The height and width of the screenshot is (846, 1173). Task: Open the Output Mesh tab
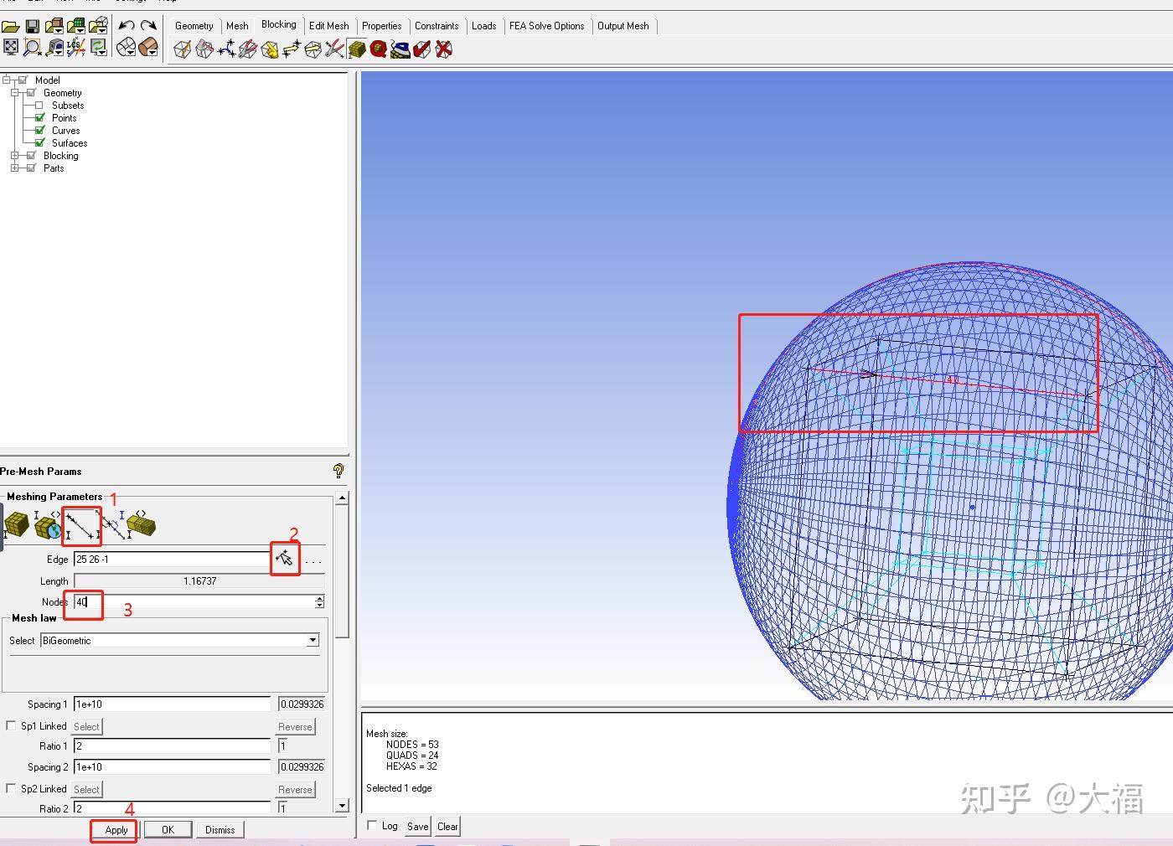623,26
